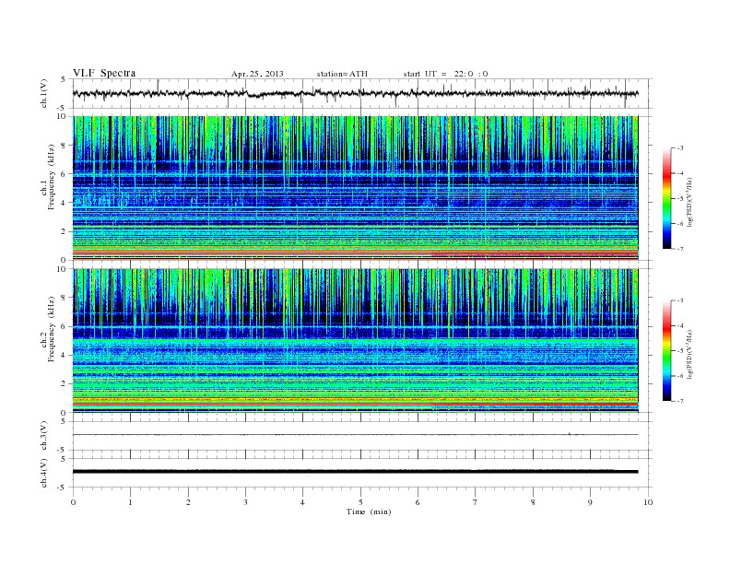Click the "Time (min)" axis label
730x564 pixels.
pos(369,511)
